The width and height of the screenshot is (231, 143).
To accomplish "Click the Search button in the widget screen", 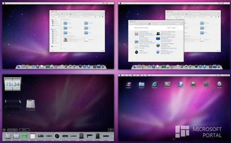I will (24, 130).
